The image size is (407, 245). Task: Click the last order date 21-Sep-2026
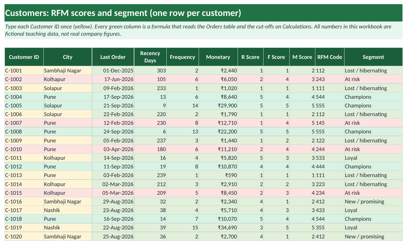click(x=113, y=105)
